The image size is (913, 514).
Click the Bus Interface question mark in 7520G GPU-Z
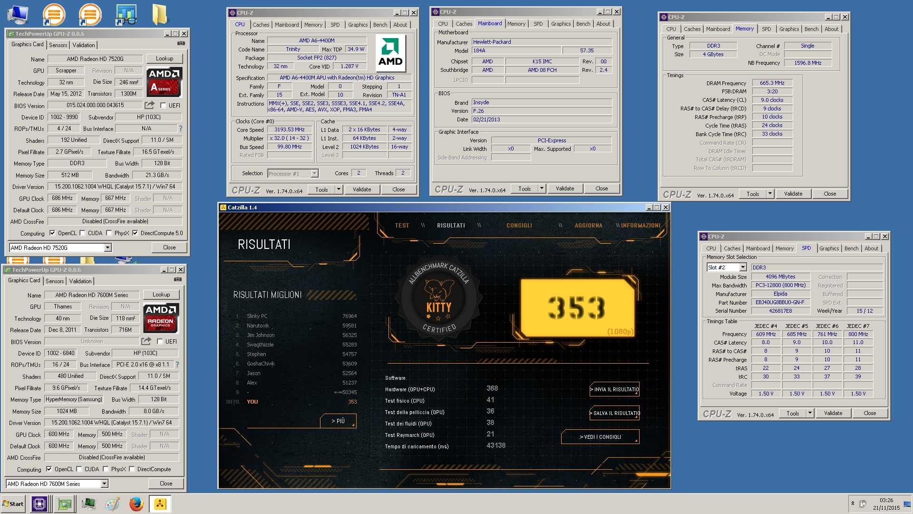(180, 128)
